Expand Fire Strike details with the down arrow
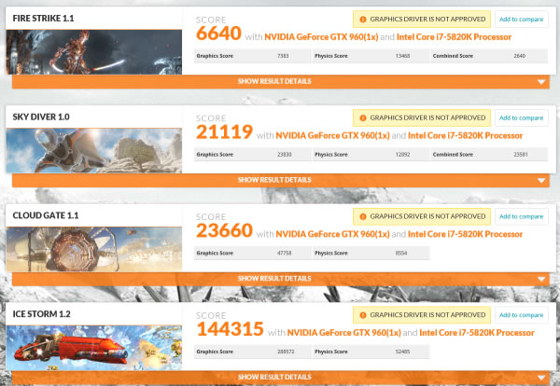The image size is (560, 386). click(x=541, y=82)
